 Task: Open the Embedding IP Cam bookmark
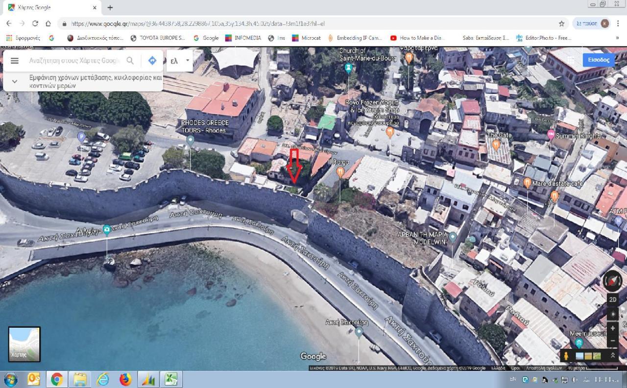click(x=355, y=38)
